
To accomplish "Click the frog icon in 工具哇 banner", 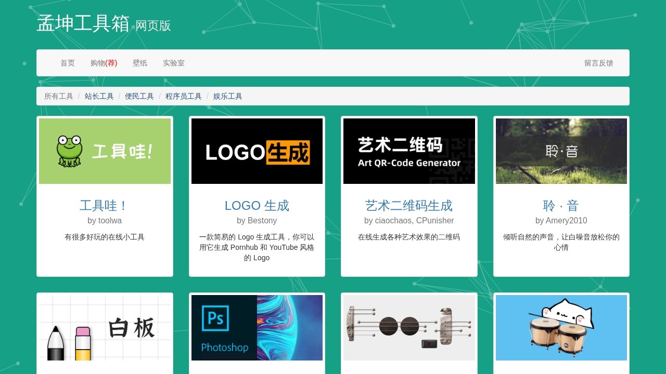I will [x=69, y=151].
